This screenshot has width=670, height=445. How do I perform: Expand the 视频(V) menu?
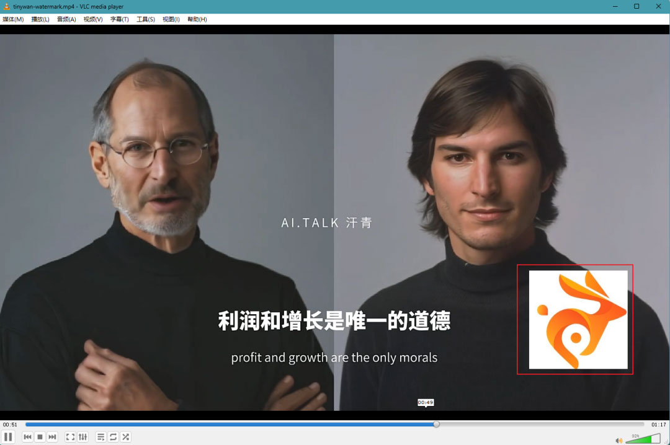(x=93, y=19)
